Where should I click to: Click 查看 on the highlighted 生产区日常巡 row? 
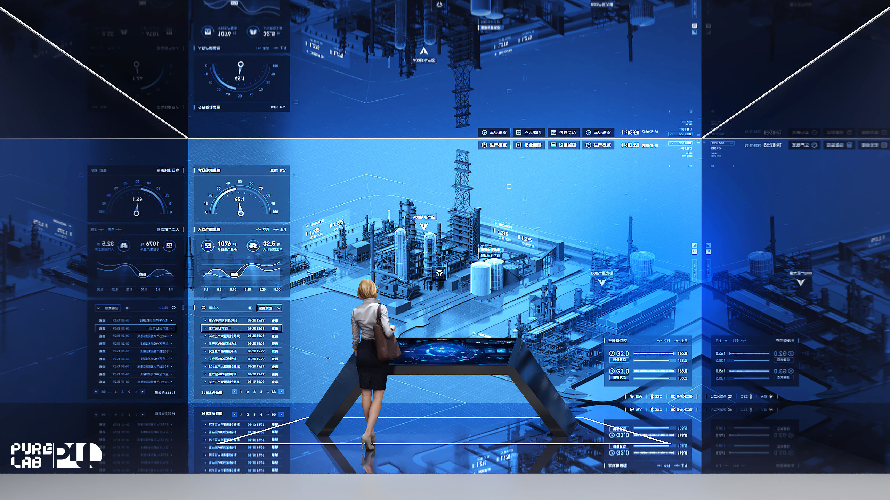(275, 328)
